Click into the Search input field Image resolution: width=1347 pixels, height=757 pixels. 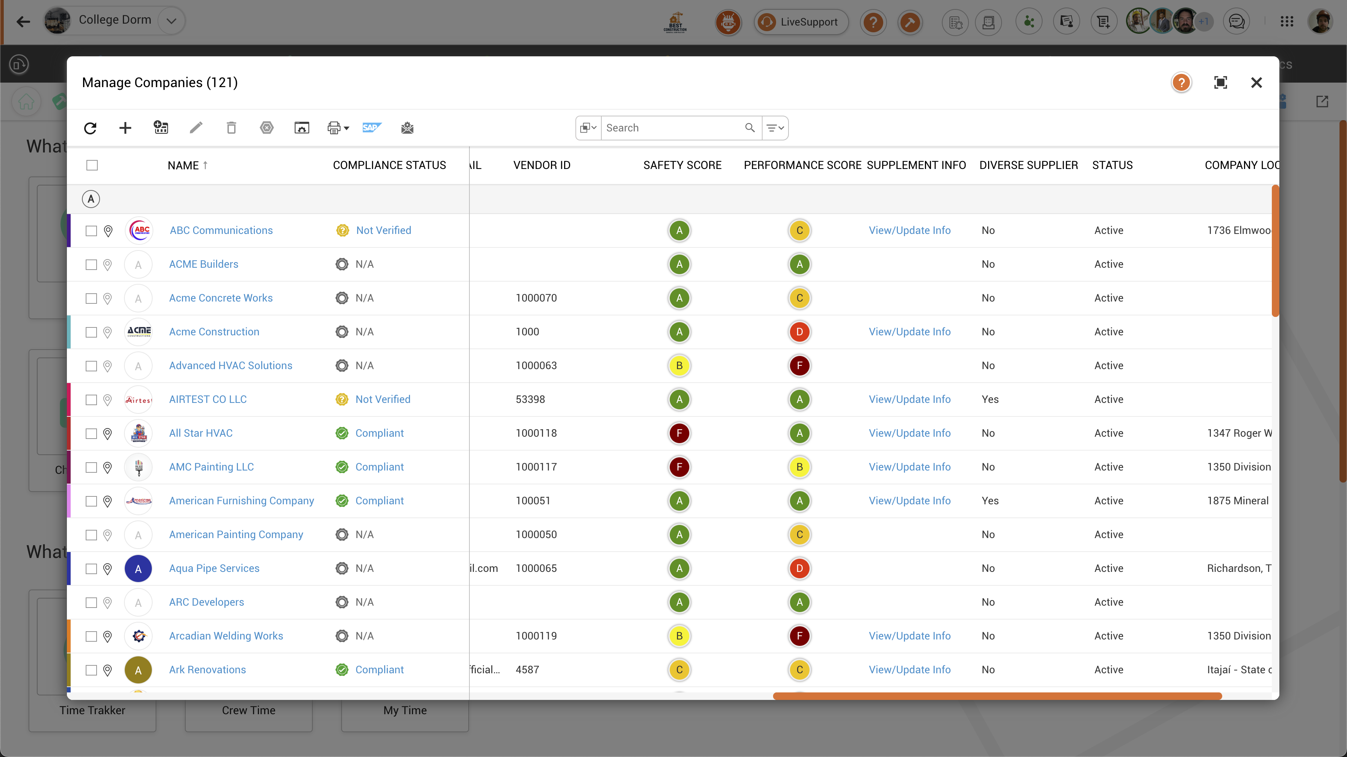click(x=672, y=128)
